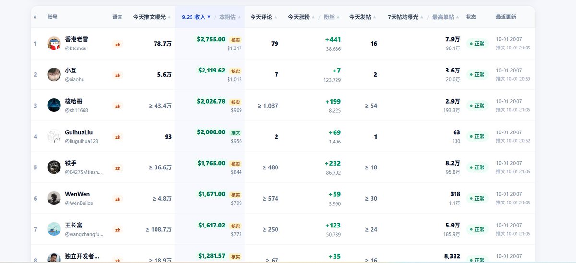Image resolution: width=576 pixels, height=263 pixels.
Task: Click zh language tag for 小互
Action: 118,75
